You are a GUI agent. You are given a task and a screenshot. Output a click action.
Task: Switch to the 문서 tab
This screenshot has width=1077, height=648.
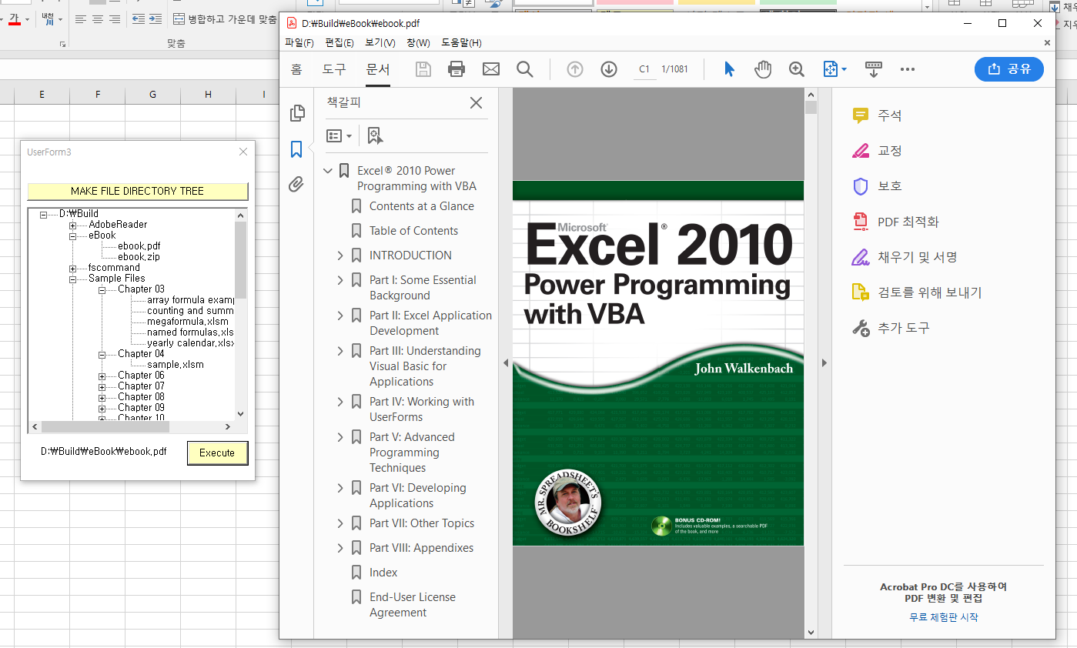point(378,69)
